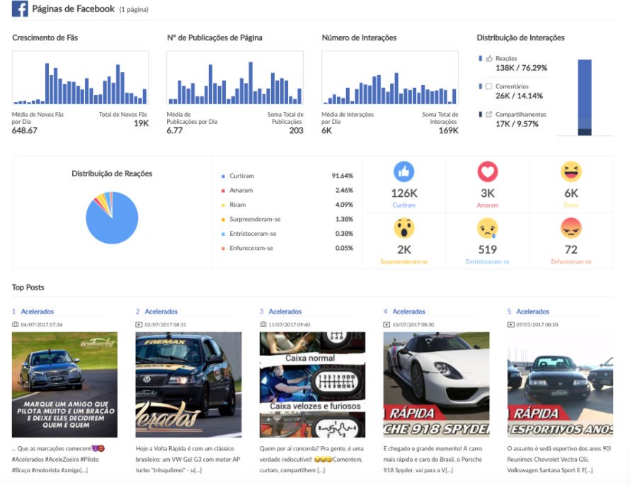Click the Reações thumbs-up icon in distribution
This screenshot has width=630, height=485.
[x=489, y=58]
